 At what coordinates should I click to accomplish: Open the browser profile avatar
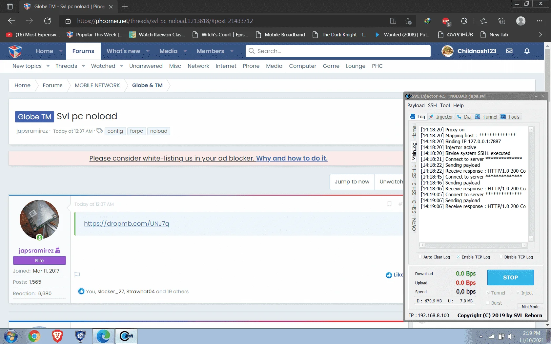click(x=521, y=21)
